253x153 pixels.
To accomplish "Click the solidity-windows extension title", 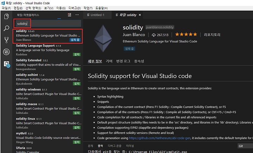I will click(x=28, y=89).
